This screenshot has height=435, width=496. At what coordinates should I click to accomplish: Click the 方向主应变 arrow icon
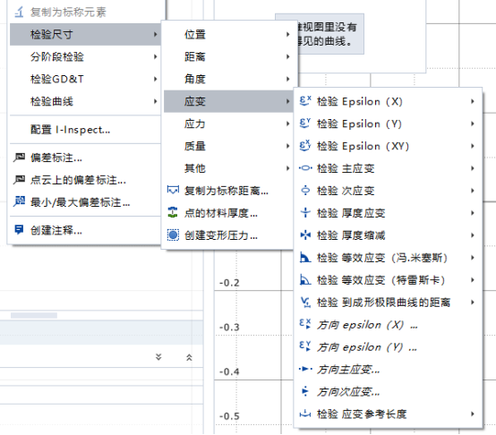coord(305,369)
